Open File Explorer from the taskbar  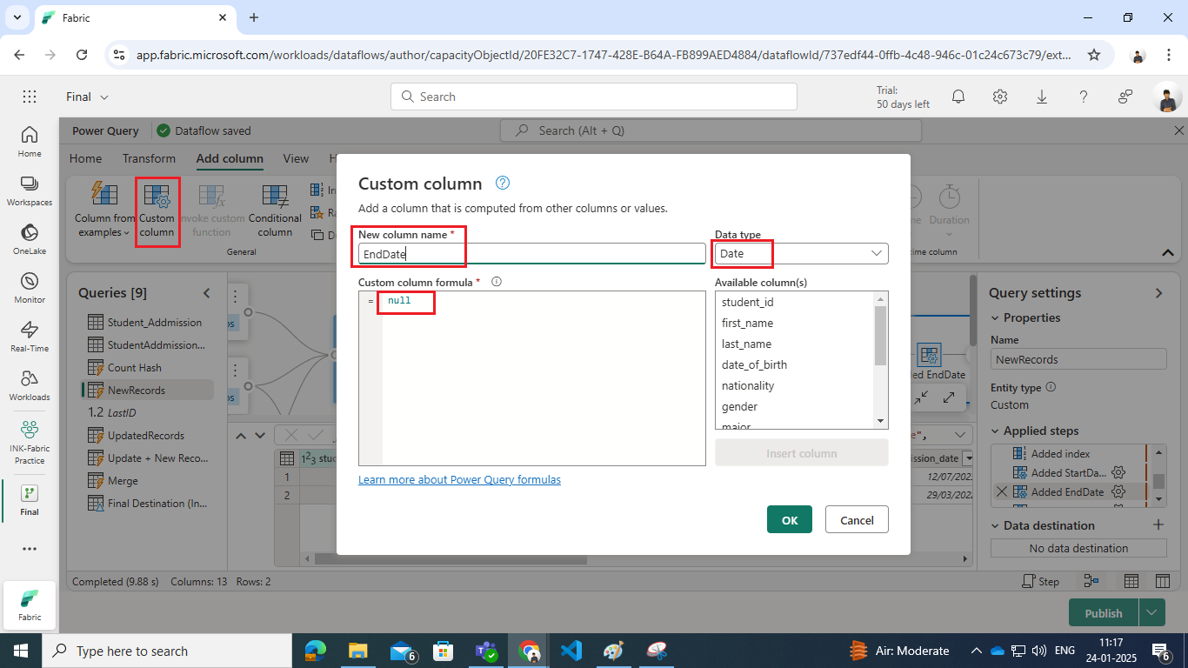[x=358, y=651]
